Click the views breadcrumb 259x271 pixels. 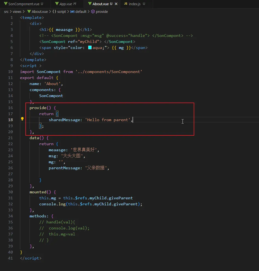click(x=17, y=11)
